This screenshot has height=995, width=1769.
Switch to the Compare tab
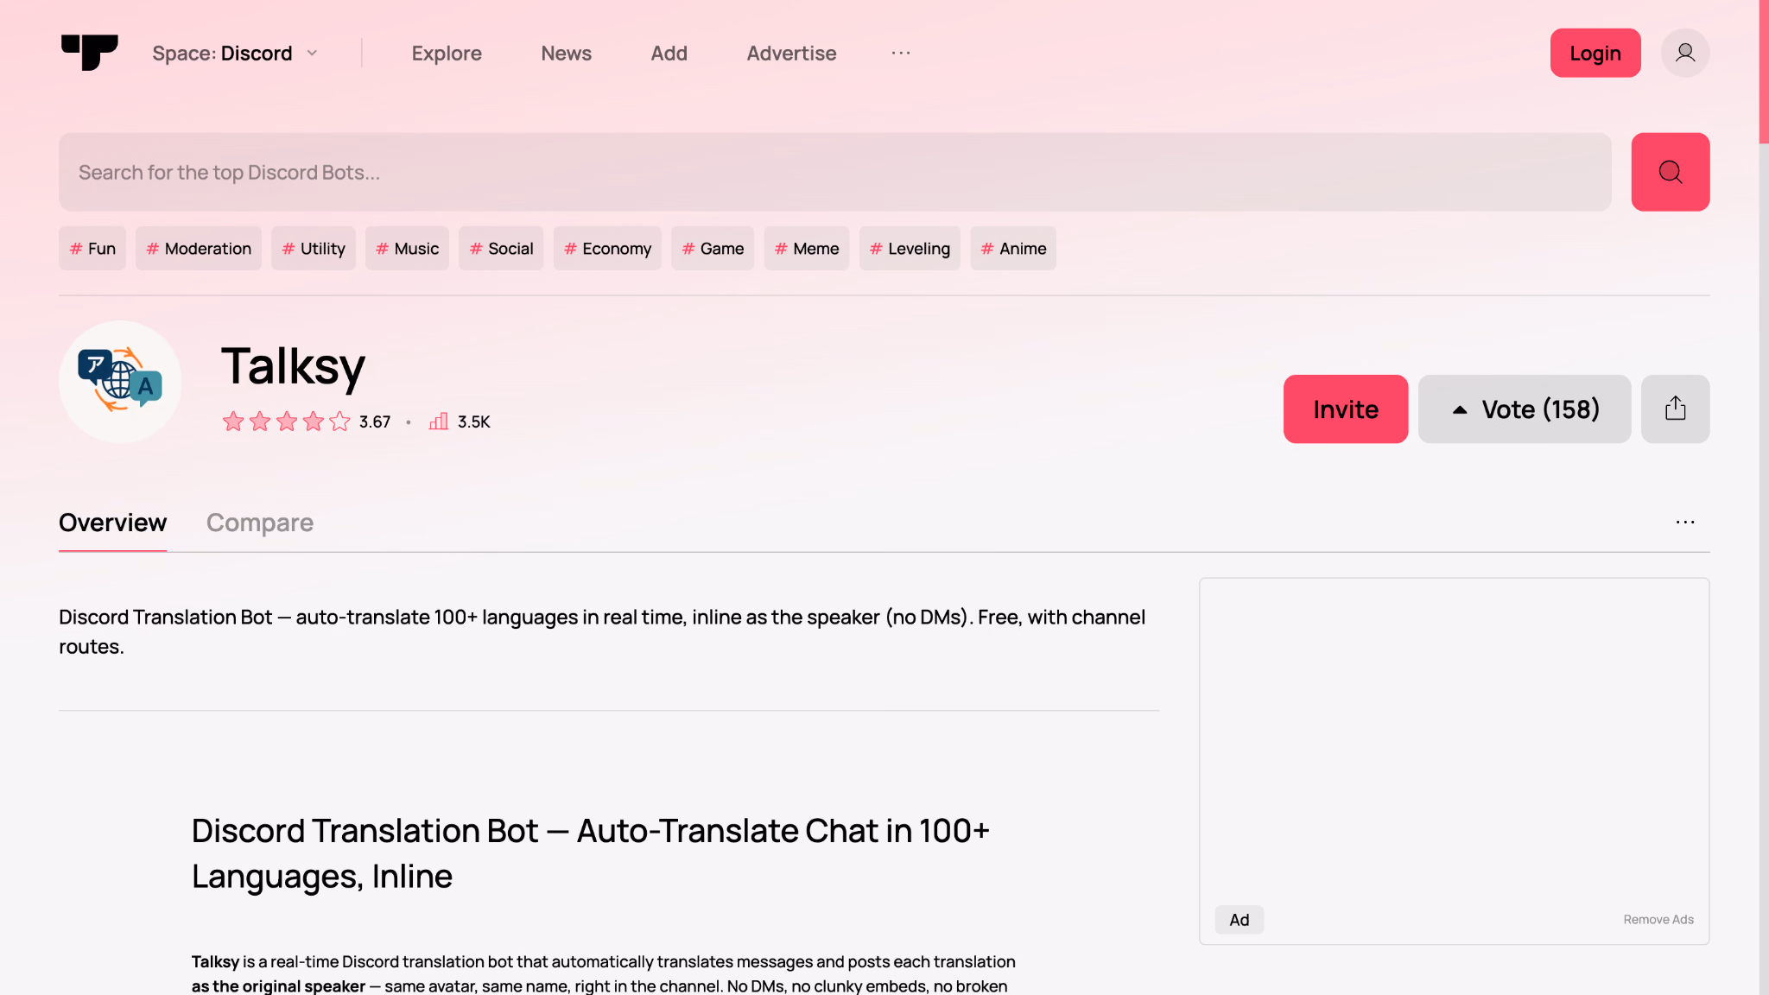(x=260, y=523)
